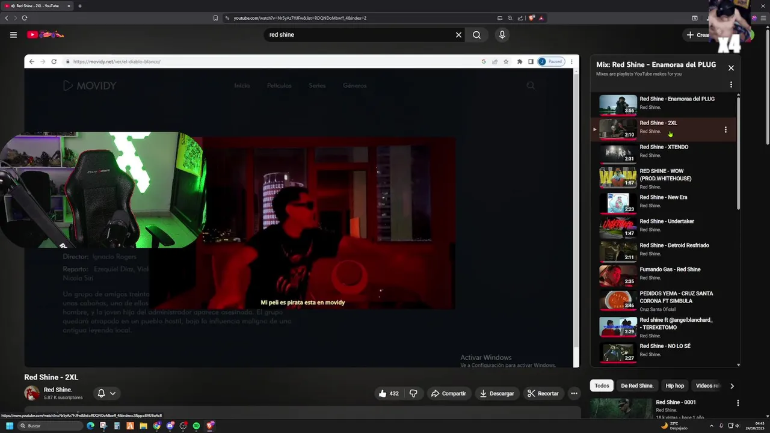The image size is (770, 433).
Task: Open Brave Rewards triangle icon
Action: (541, 18)
